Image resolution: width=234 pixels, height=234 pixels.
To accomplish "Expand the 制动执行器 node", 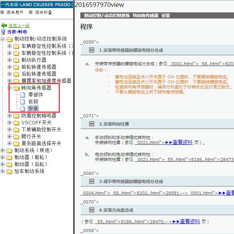I will click(x=9, y=60).
